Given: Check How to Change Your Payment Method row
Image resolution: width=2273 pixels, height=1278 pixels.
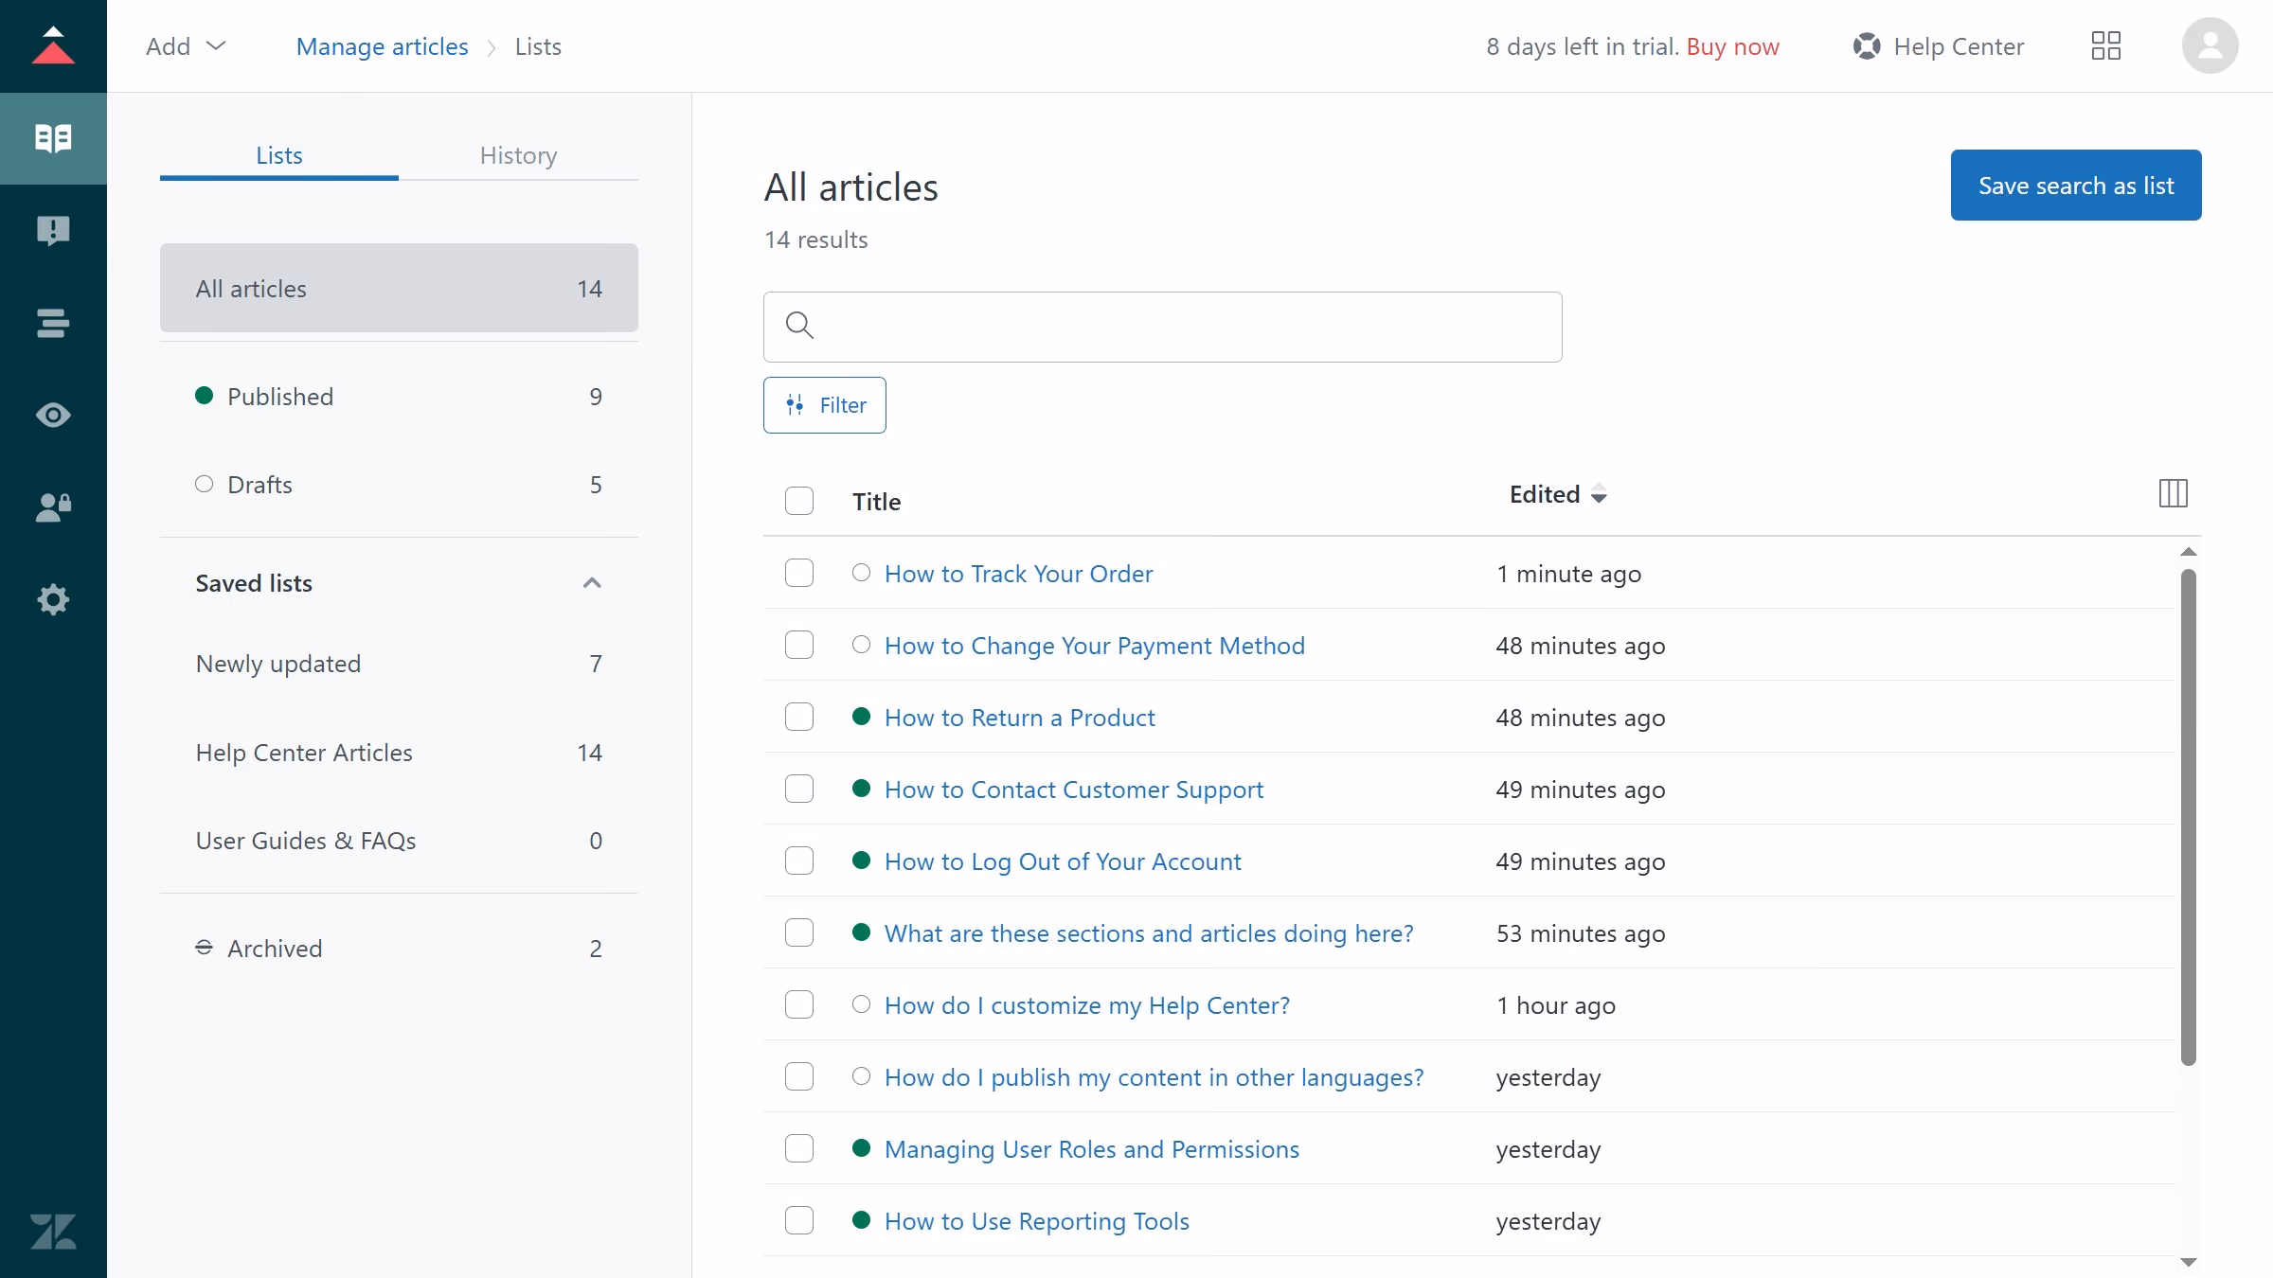Looking at the screenshot, I should pos(799,645).
